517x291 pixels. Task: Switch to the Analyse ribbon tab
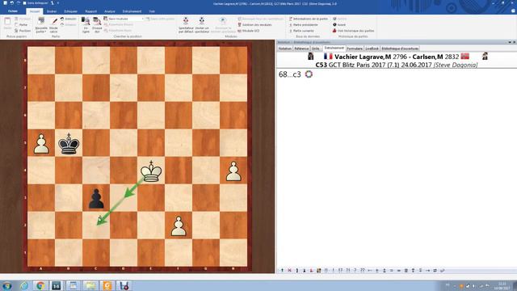pos(110,11)
